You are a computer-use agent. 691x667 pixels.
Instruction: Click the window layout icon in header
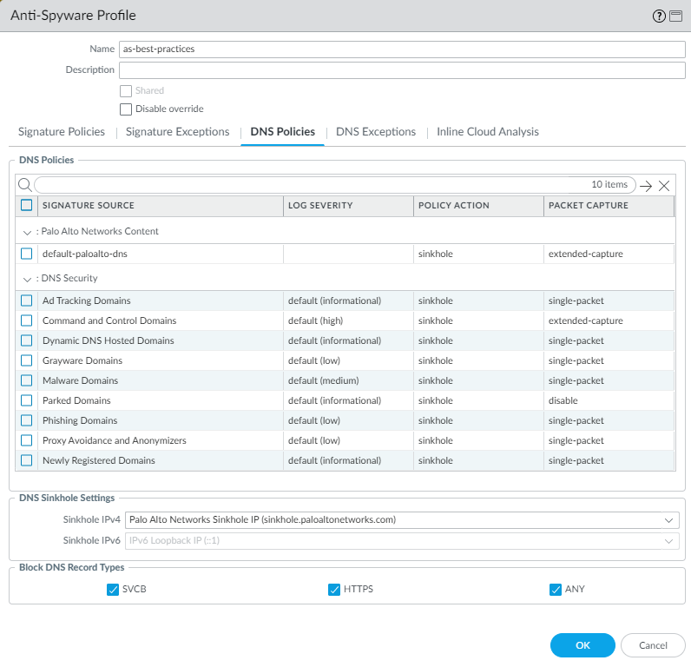674,16
